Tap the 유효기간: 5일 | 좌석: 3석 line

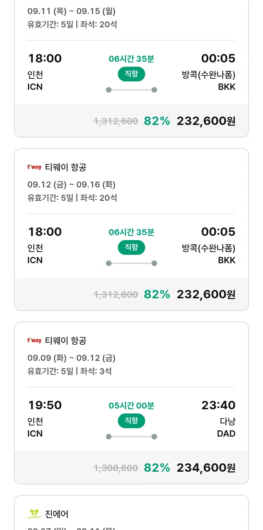(x=69, y=371)
